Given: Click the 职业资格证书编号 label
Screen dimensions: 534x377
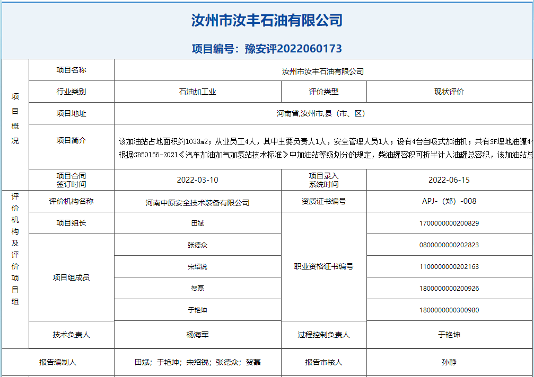Looking at the screenshot, I should click(324, 266).
